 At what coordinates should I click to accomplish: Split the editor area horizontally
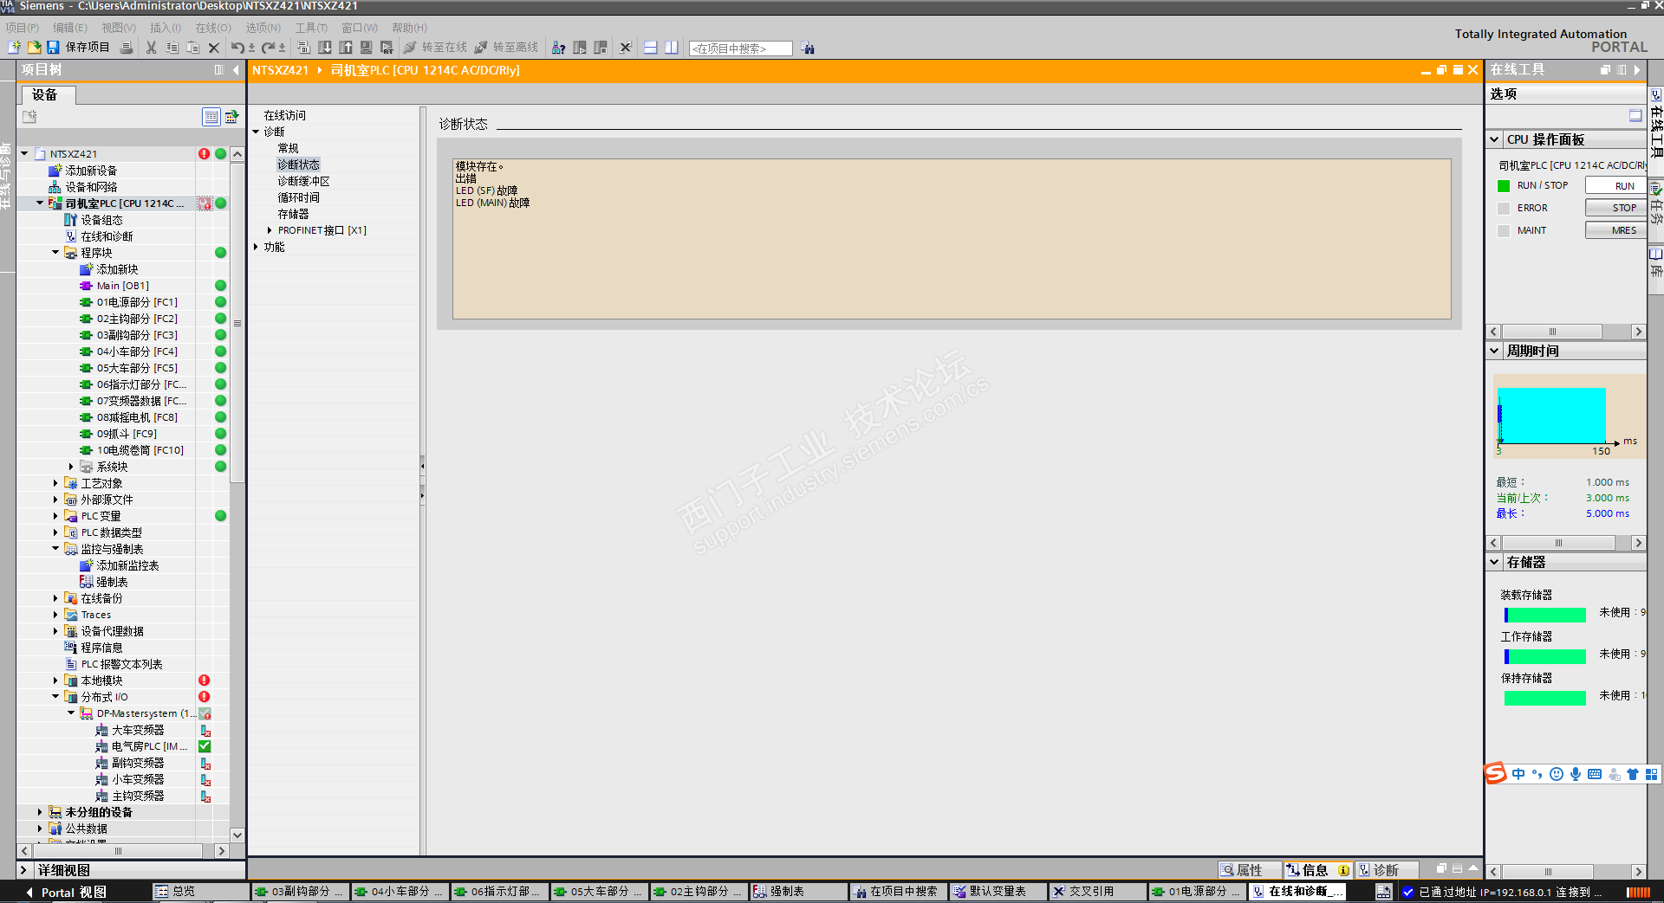point(651,48)
